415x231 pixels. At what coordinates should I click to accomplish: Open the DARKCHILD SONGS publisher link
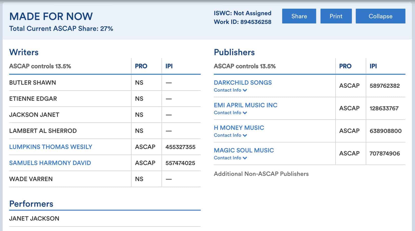point(242,82)
